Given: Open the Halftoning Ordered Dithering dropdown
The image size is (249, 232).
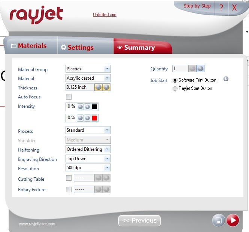Looking at the screenshot, I should [107, 149].
